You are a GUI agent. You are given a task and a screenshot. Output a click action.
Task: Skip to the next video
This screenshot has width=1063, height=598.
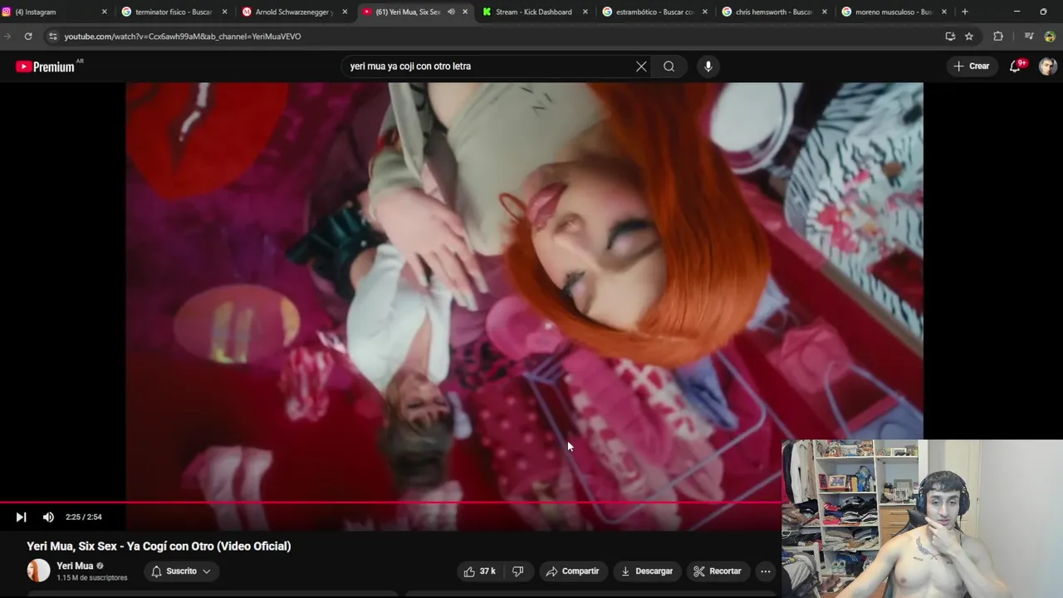tap(21, 517)
